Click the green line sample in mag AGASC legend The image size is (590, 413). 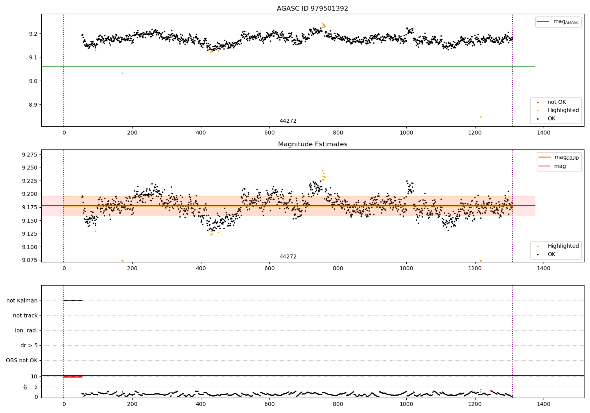click(x=544, y=22)
